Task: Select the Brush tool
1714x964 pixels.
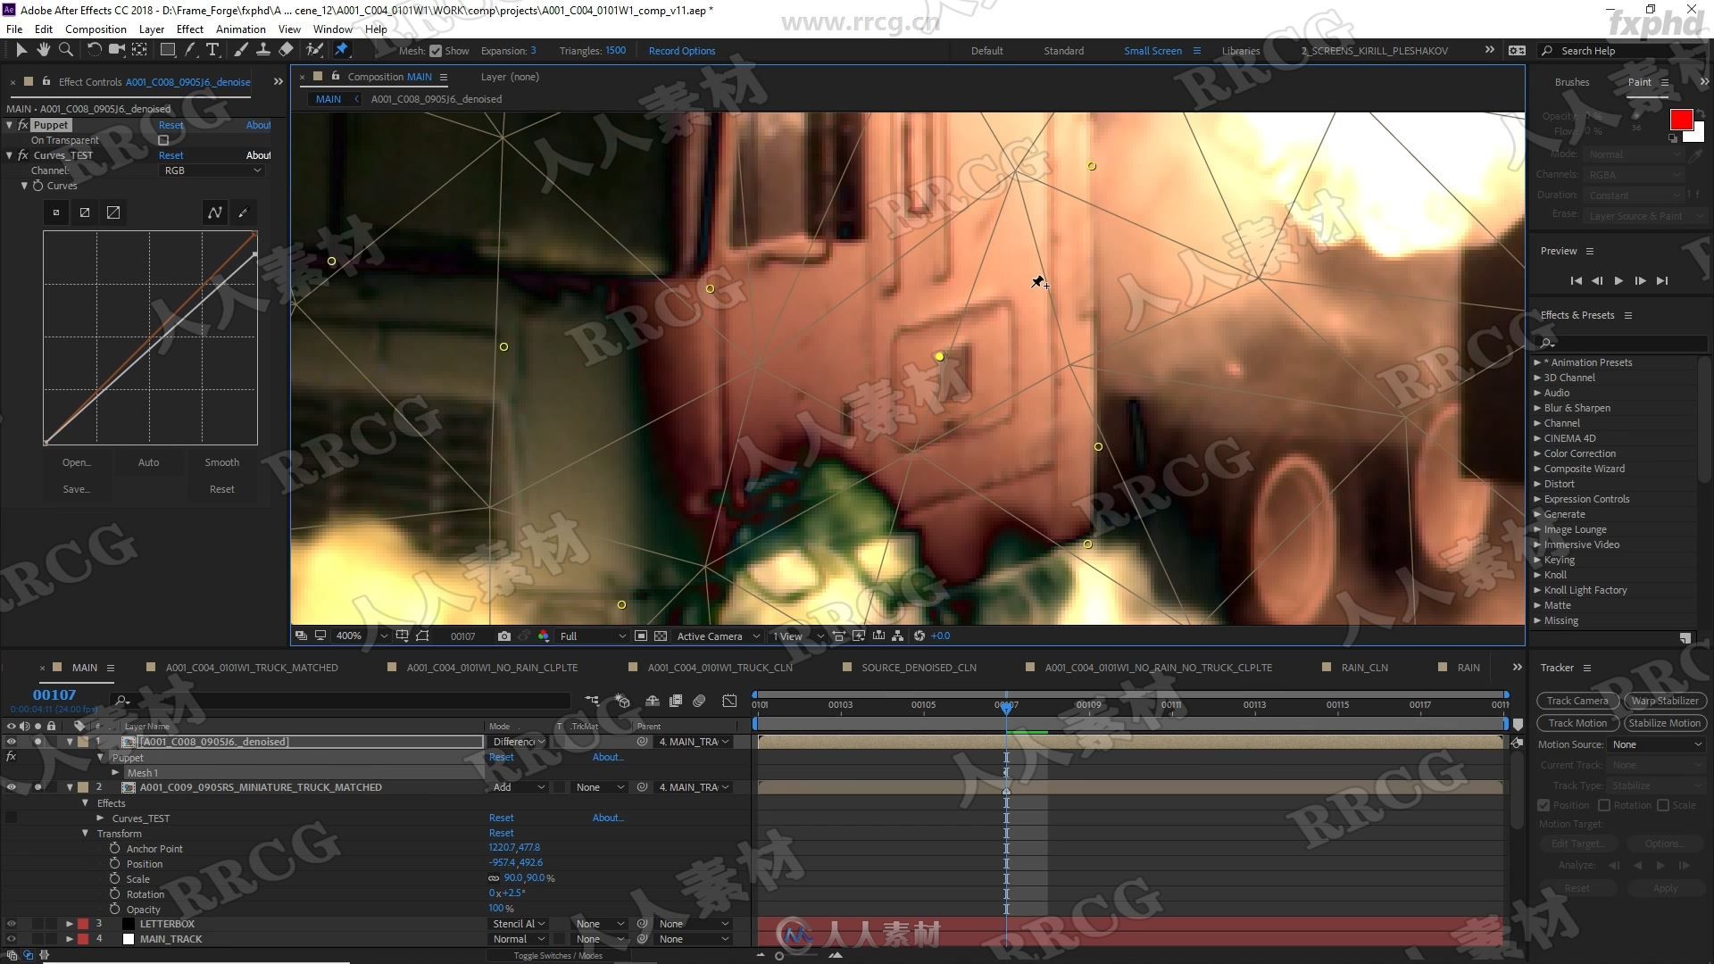Action: tap(241, 50)
